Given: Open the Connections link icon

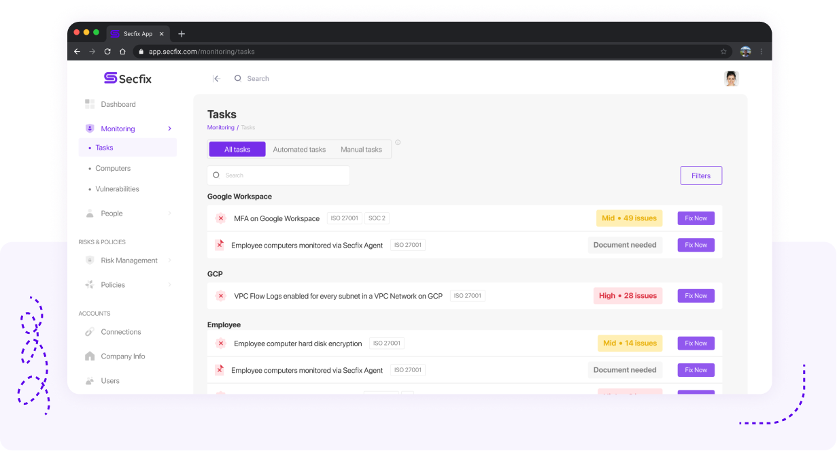Looking at the screenshot, I should pos(90,332).
